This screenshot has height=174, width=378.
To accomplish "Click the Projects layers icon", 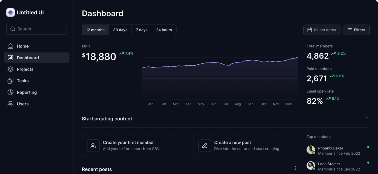I will pyautogui.click(x=11, y=69).
